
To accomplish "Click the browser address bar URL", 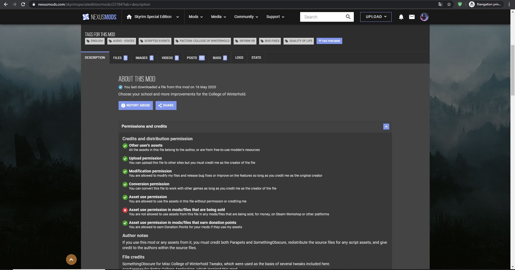I will click(x=94, y=4).
